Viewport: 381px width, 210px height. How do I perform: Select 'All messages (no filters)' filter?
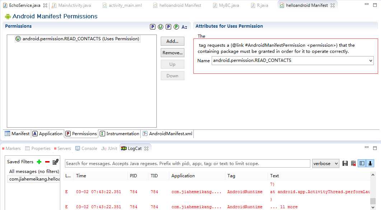[x=34, y=171]
